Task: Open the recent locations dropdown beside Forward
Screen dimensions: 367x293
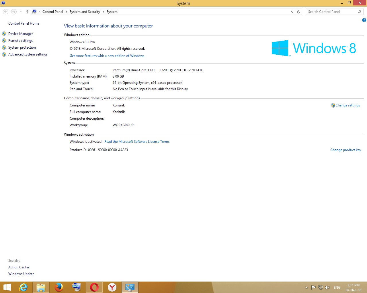Action: (x=21, y=12)
